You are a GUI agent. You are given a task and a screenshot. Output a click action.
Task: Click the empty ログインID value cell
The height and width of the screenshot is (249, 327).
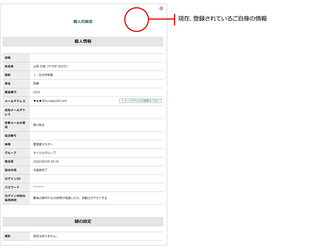[x=96, y=179]
